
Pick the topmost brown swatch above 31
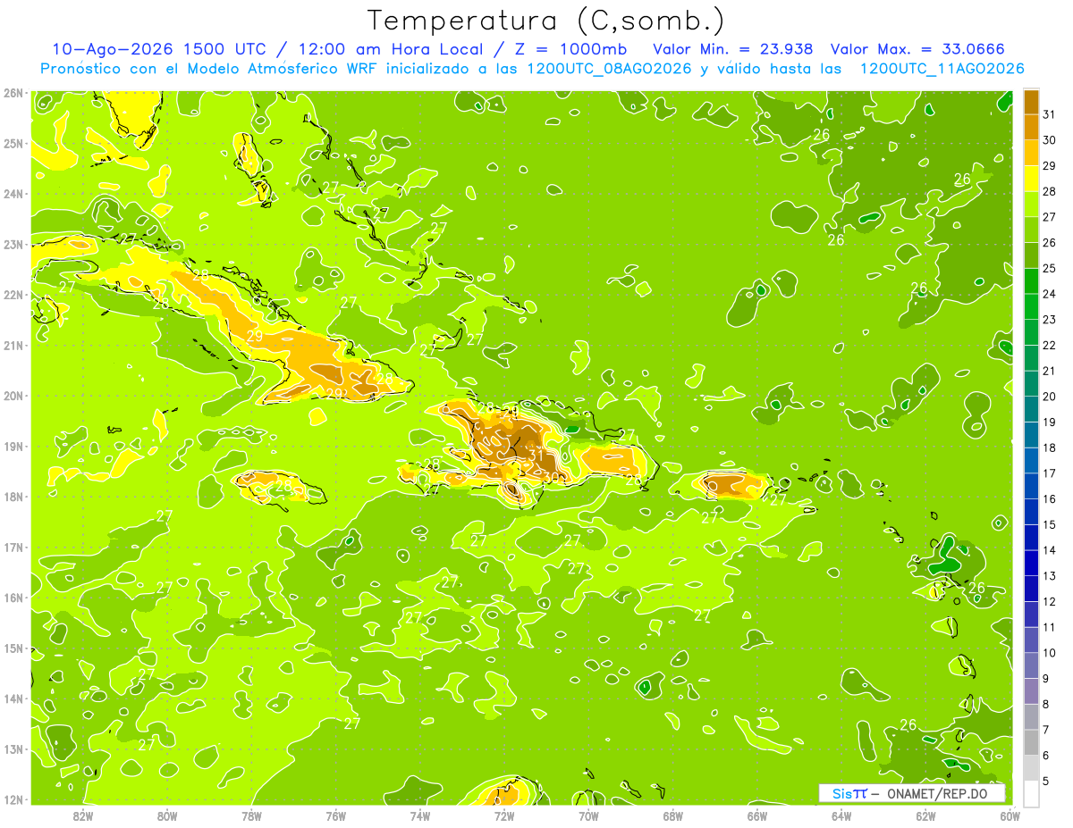pos(1031,102)
